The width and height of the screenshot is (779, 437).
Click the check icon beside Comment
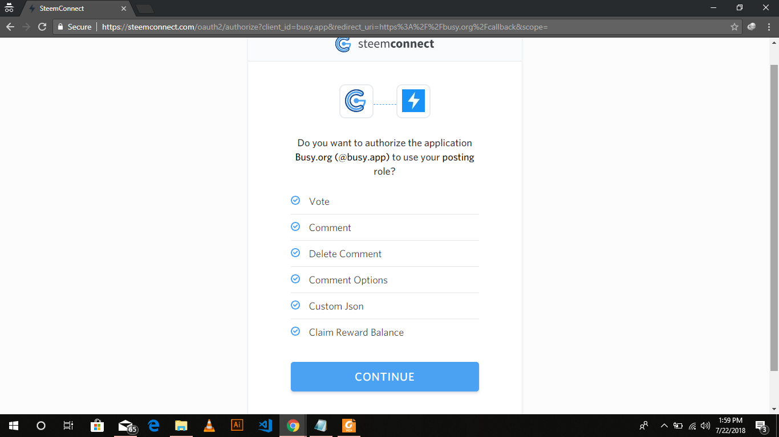click(295, 227)
